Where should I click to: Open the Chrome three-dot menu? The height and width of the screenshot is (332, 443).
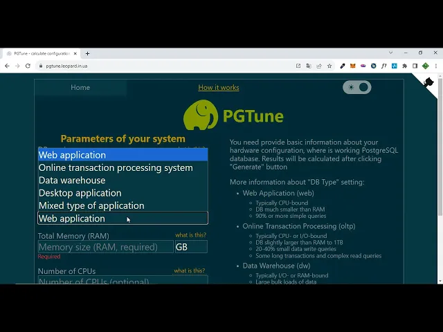point(436,66)
